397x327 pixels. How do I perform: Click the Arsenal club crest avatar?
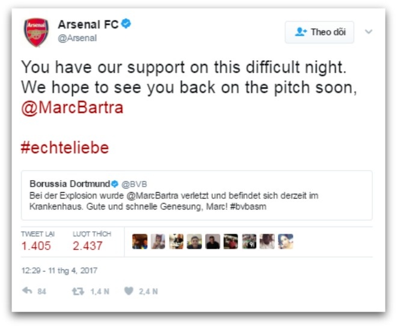[x=36, y=32]
